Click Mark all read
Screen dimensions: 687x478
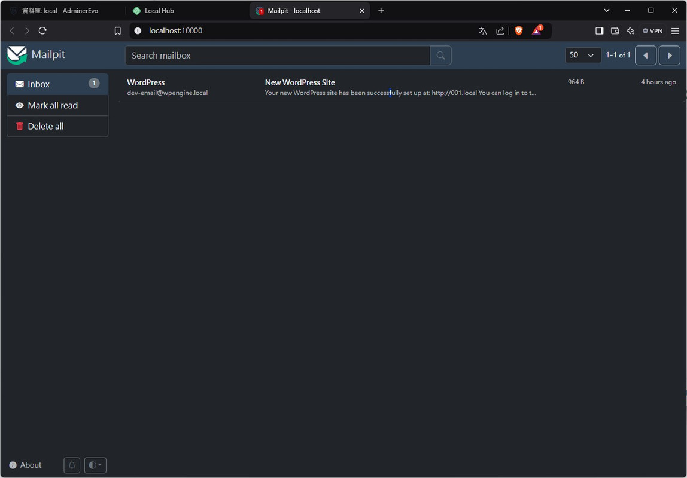pos(57,105)
